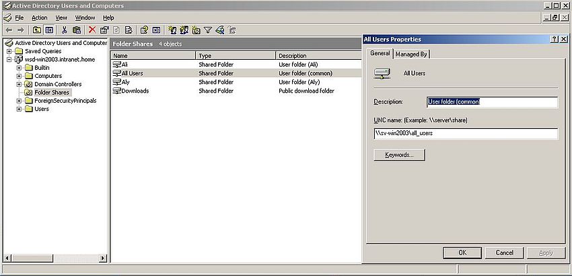The height and width of the screenshot is (276, 572).
Task: Click the Properties toolbar icon
Action: (104, 30)
